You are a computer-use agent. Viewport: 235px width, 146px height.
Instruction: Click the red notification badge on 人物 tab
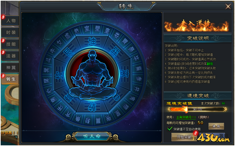pos(3,17)
